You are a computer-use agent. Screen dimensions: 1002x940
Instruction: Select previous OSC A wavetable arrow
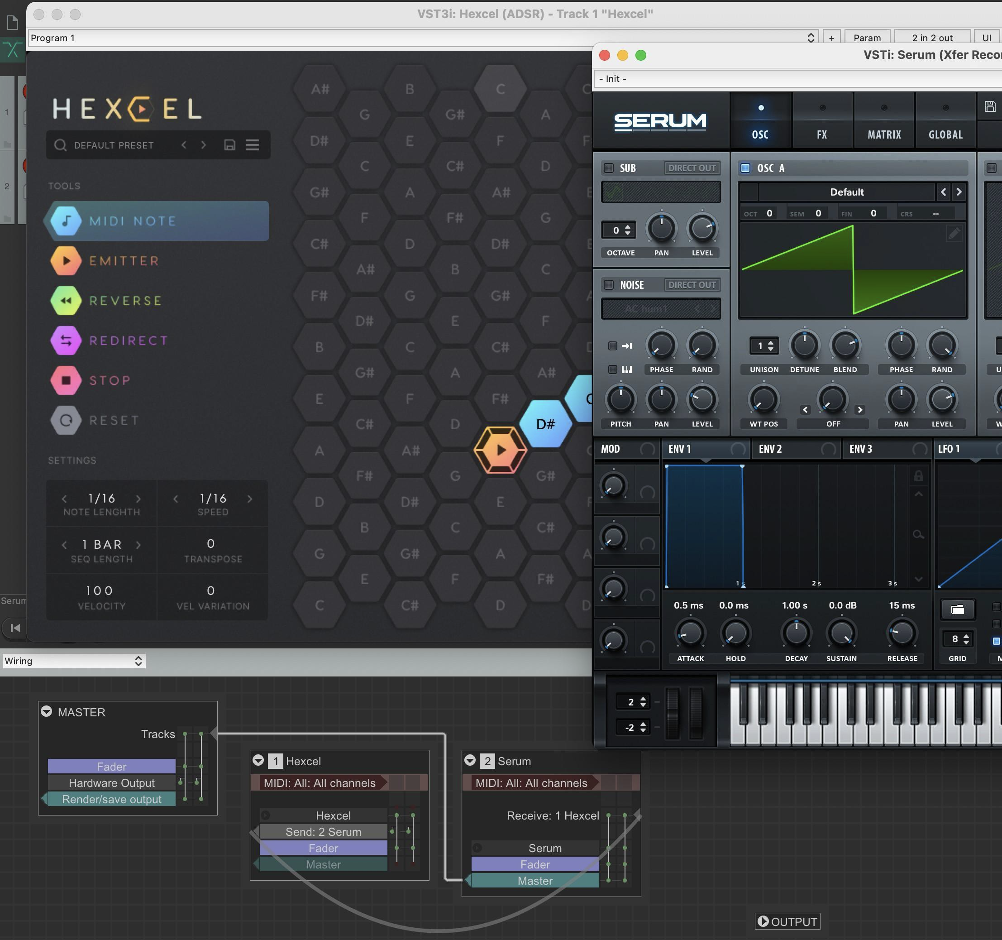click(x=944, y=192)
